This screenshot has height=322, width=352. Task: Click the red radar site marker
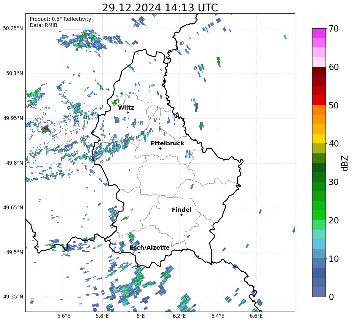(46, 128)
